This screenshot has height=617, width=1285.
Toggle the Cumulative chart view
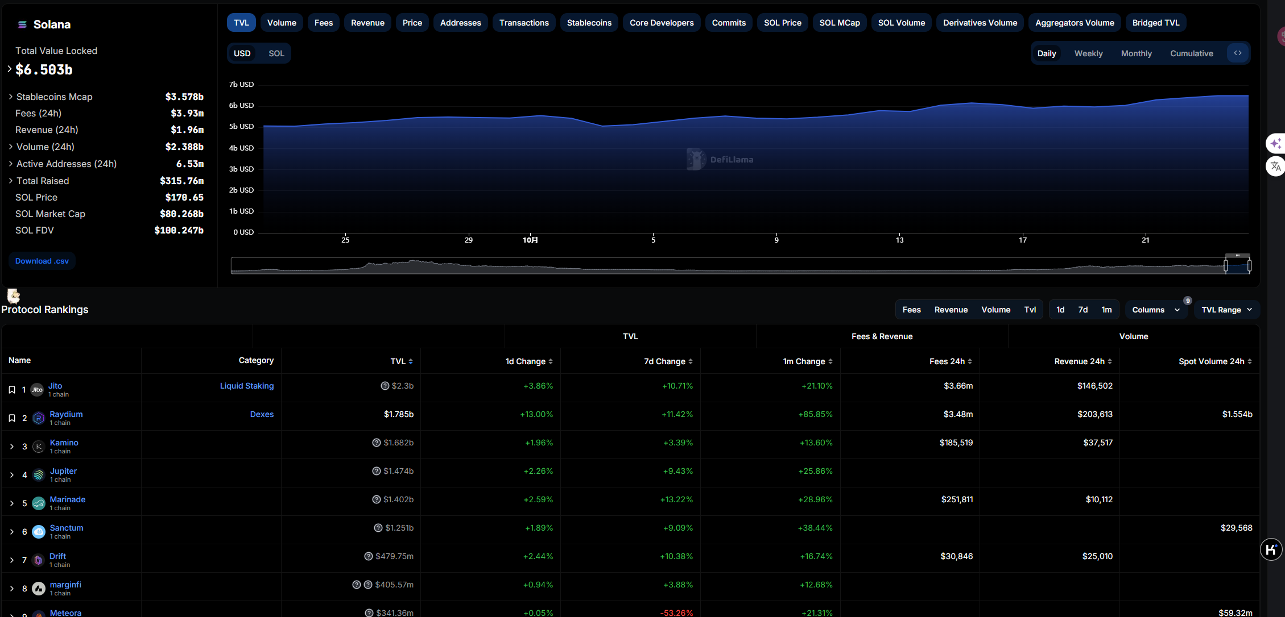1191,53
